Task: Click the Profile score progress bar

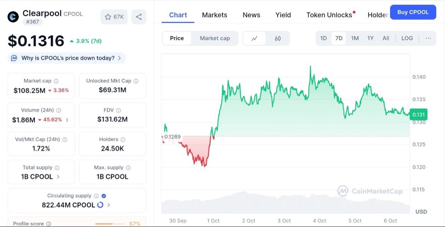Action: [110, 224]
